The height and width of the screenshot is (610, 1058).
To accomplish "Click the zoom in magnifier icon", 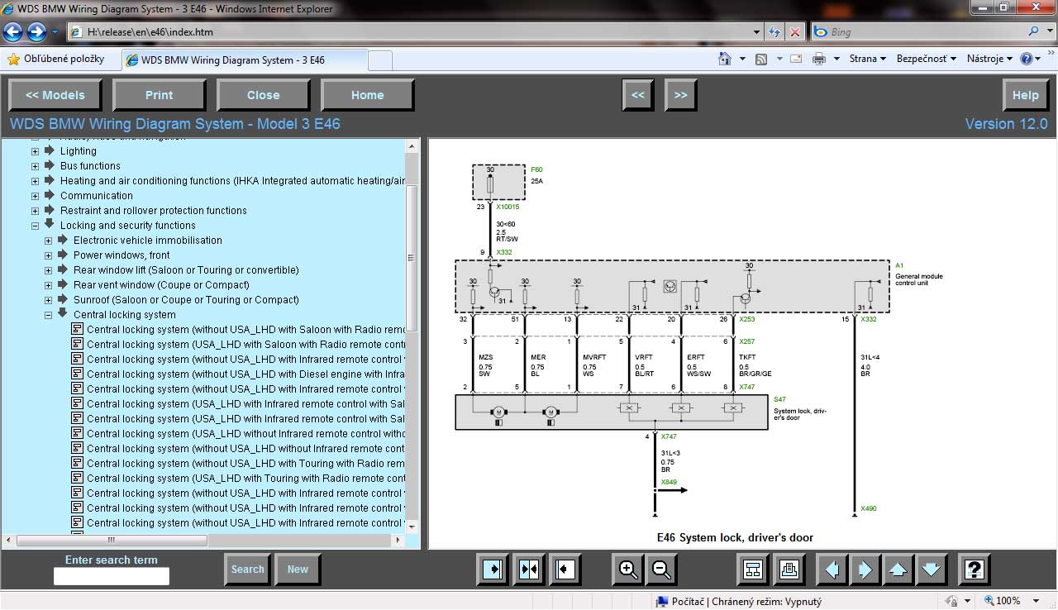I will pos(628,569).
